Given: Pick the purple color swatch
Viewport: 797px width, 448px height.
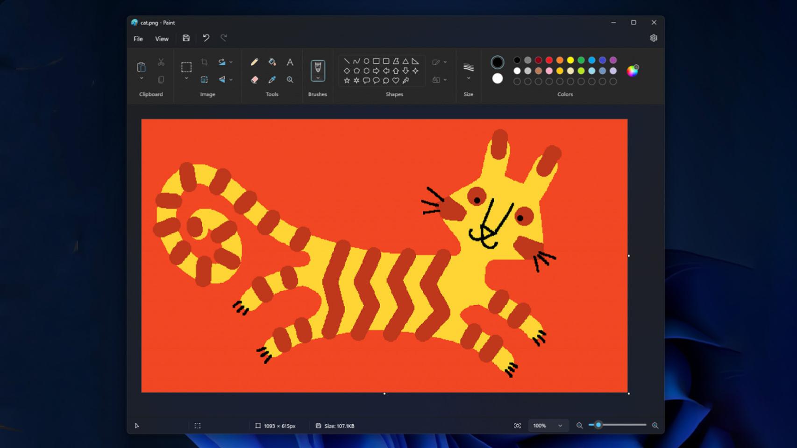Looking at the screenshot, I should click(x=613, y=60).
